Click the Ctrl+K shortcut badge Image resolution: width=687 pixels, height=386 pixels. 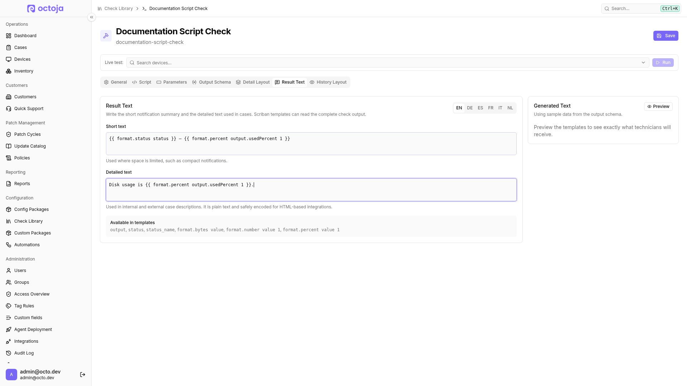[x=670, y=9]
